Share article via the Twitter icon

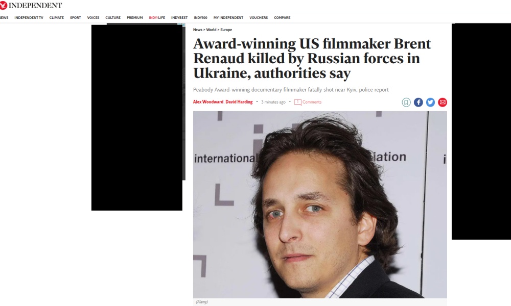tap(430, 103)
